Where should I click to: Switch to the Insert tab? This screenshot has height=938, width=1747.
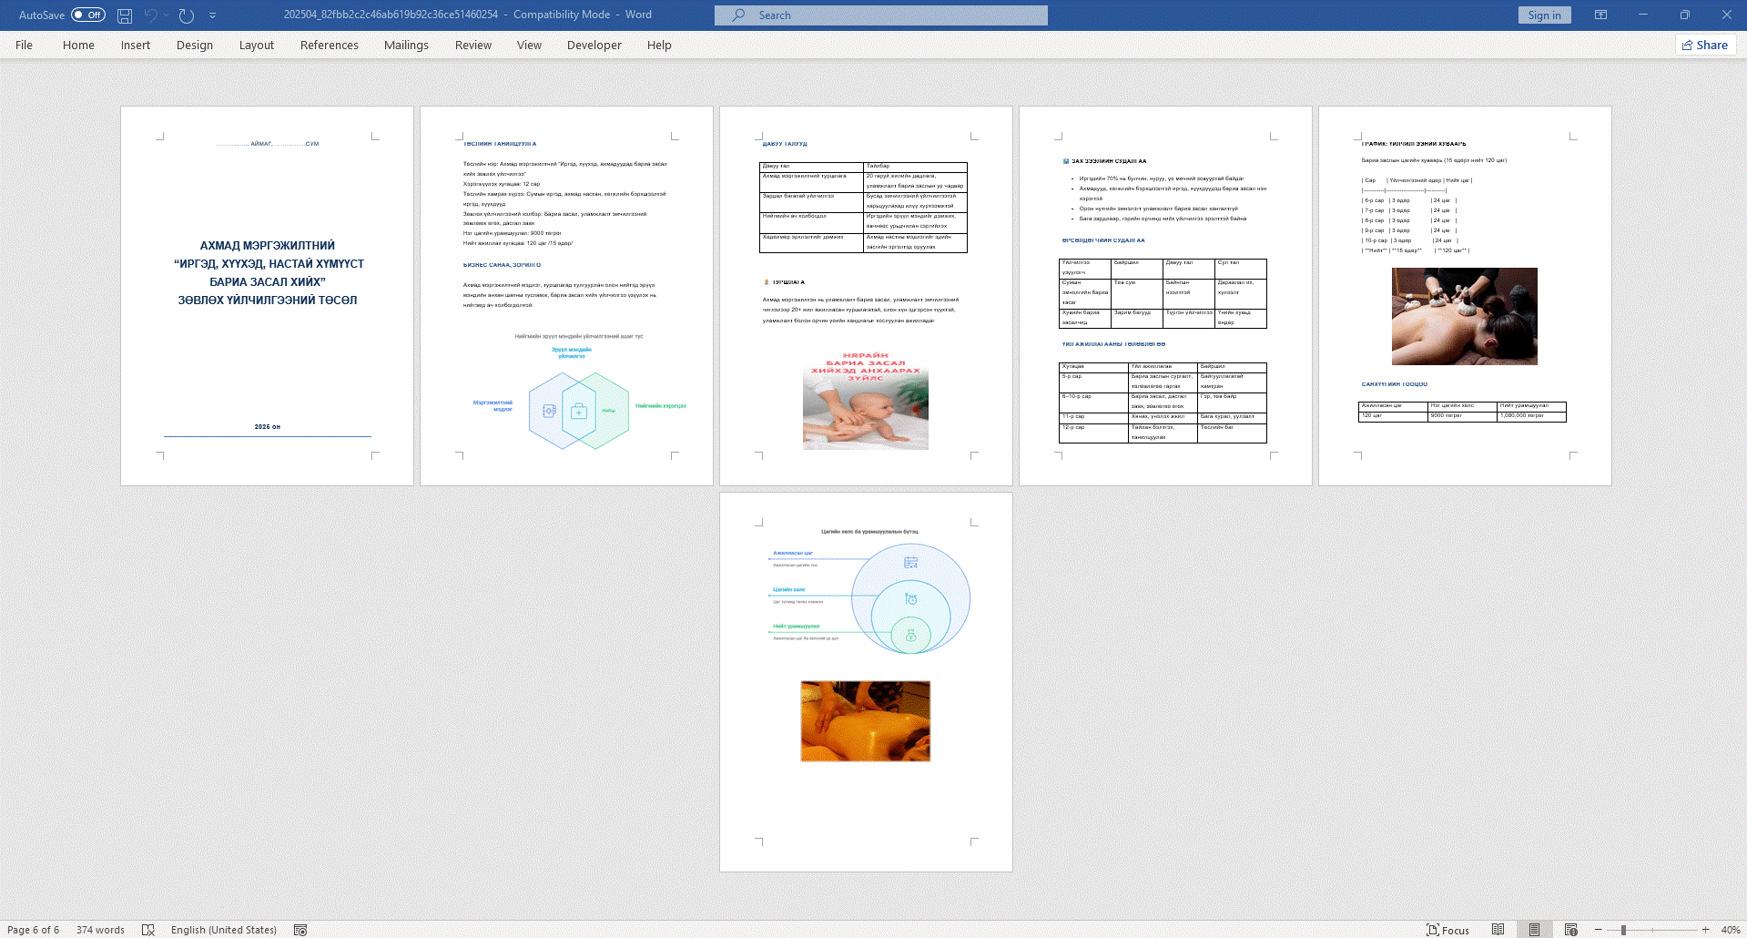coord(136,45)
